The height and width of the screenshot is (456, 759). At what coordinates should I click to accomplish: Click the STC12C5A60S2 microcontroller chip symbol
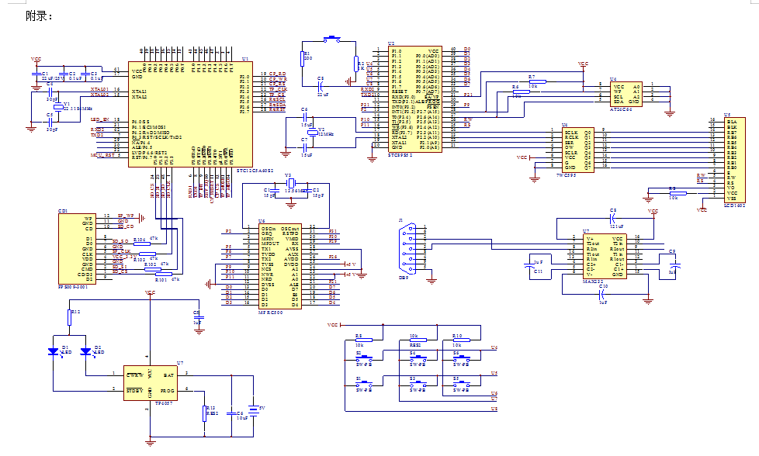(x=189, y=114)
